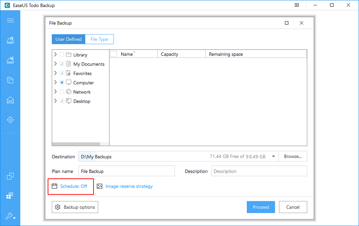This screenshot has width=359, height=226.
Task: Open the title bar dropdown menu icon
Action: click(x=297, y=5)
